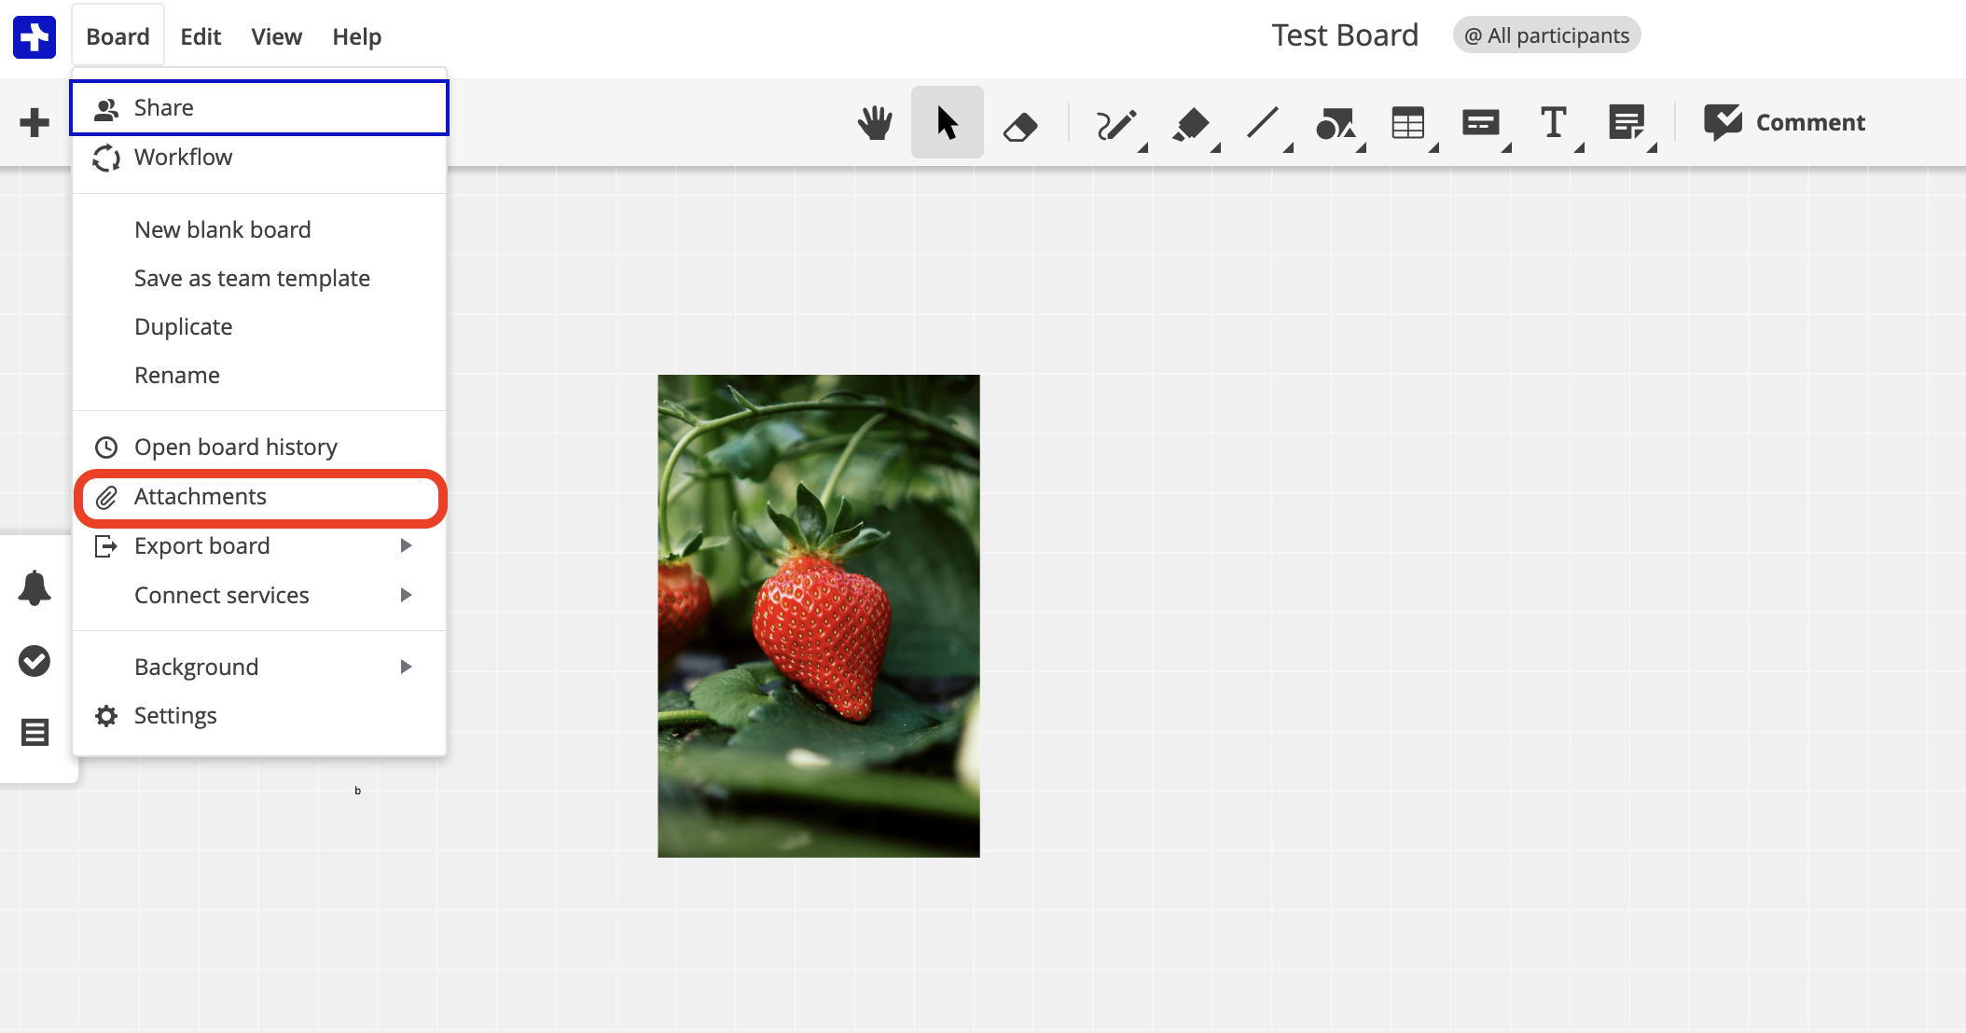Click the Settings gear icon
The width and height of the screenshot is (1966, 1033).
pyautogui.click(x=106, y=716)
